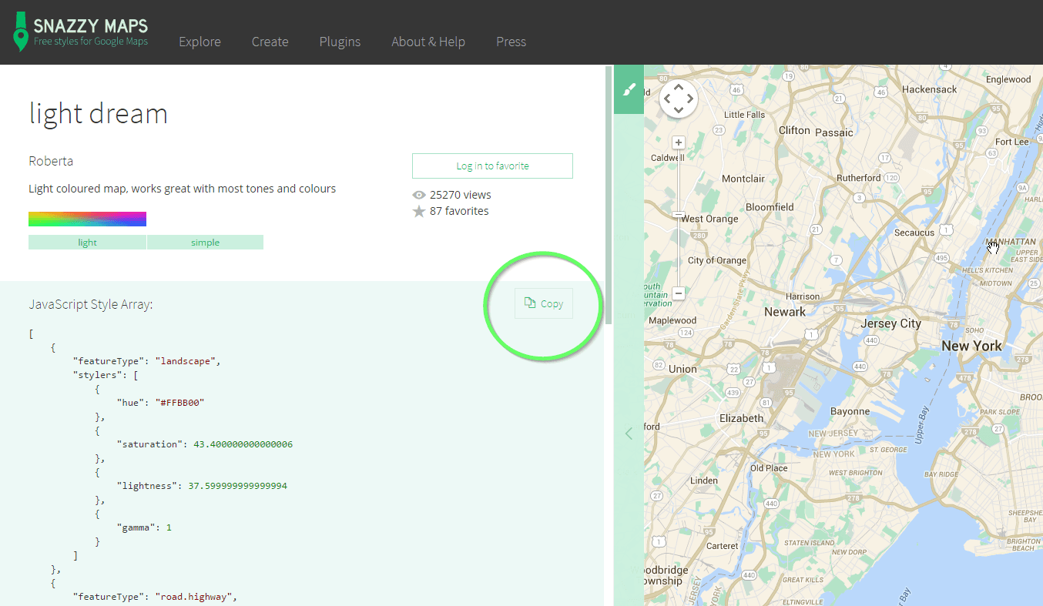Click the Newark label on map

tap(785, 312)
